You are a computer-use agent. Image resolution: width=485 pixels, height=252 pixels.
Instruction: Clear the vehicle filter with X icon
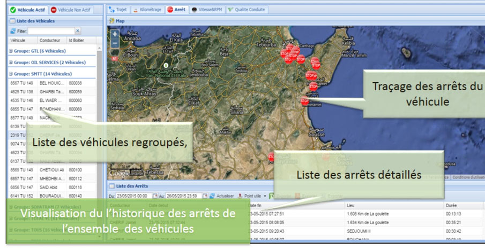pyautogui.click(x=78, y=31)
